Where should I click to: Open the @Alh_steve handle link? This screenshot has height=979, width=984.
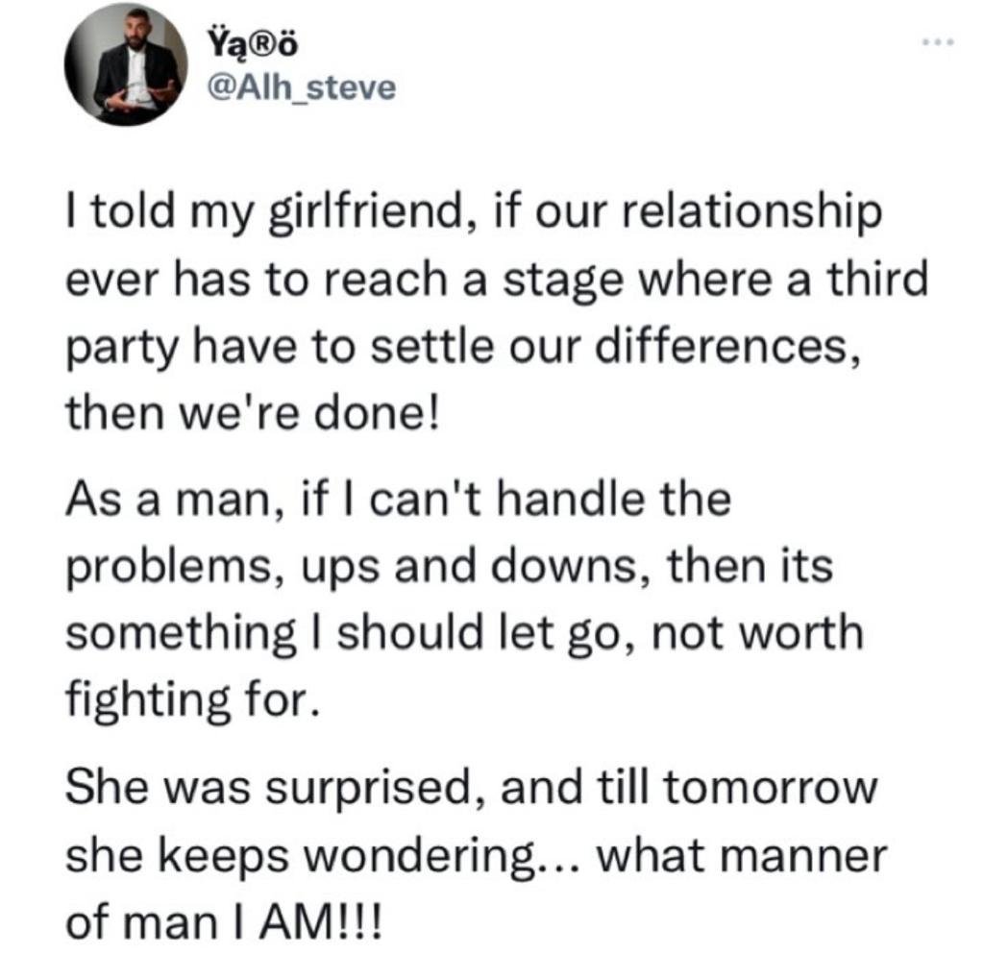point(301,87)
